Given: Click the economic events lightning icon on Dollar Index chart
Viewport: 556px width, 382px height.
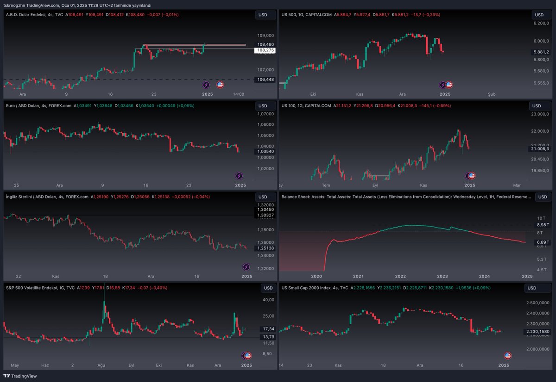Looking at the screenshot, I should [x=207, y=85].
